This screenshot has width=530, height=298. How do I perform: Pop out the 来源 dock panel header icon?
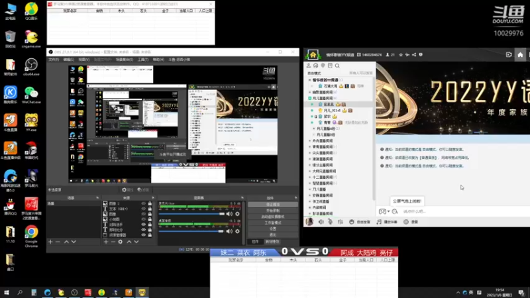153,197
